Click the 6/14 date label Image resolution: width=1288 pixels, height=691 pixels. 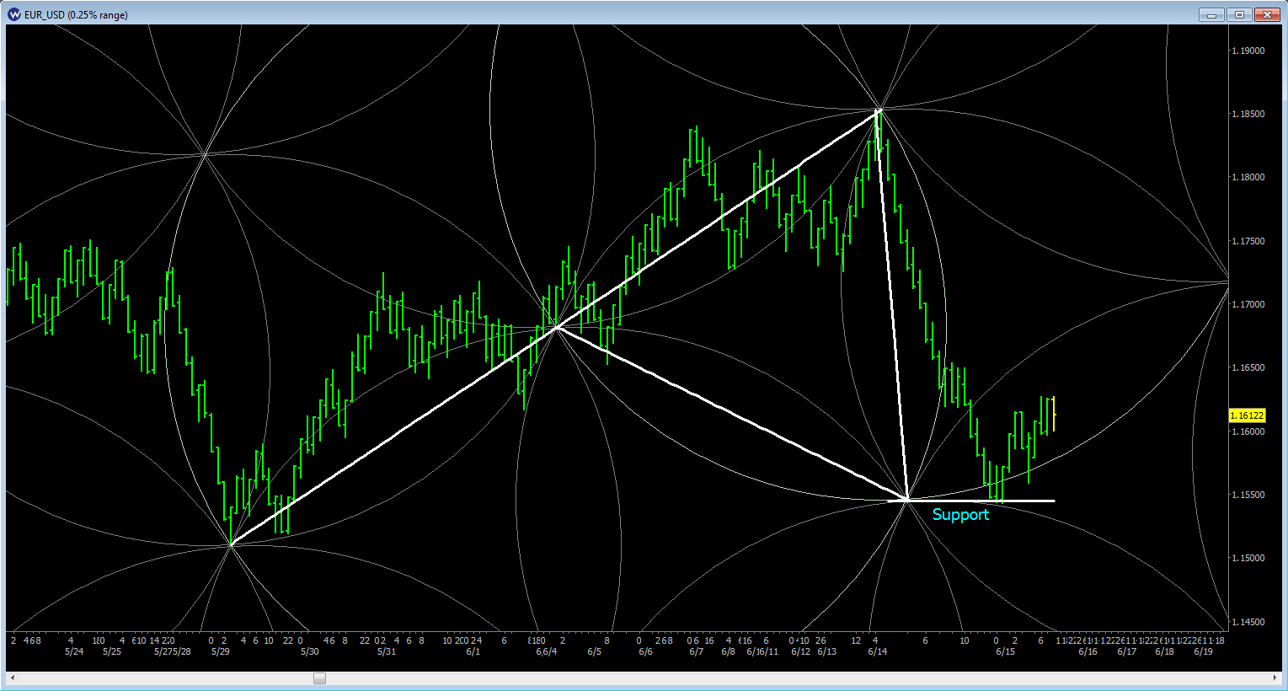pos(878,651)
